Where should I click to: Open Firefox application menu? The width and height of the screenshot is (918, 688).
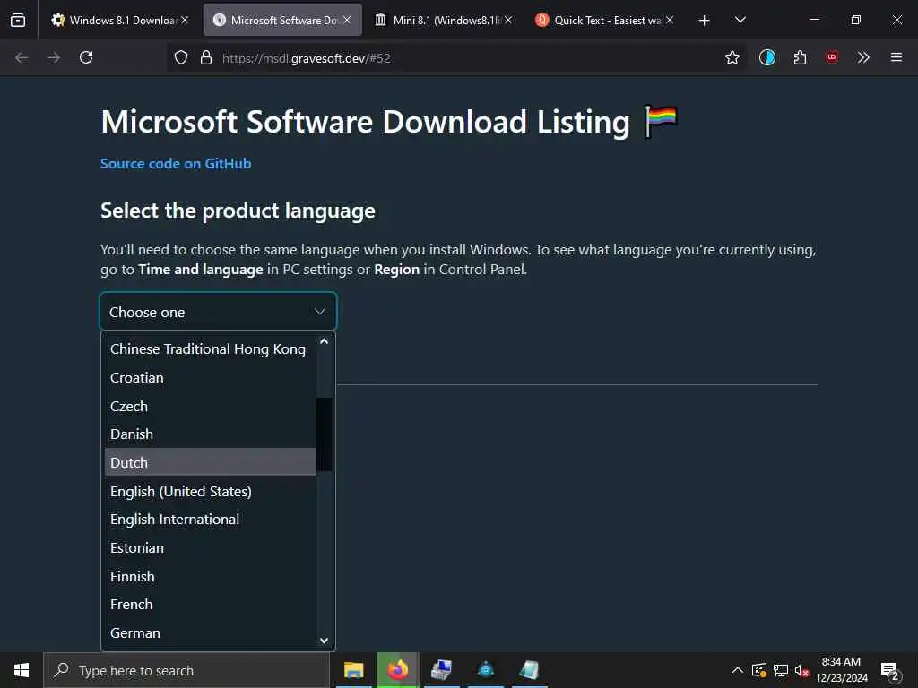tap(896, 57)
